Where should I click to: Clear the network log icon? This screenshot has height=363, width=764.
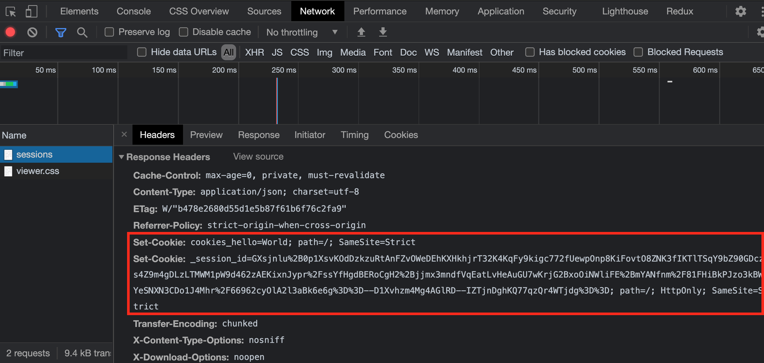coord(32,32)
